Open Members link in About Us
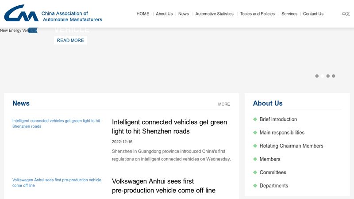 (270, 159)
